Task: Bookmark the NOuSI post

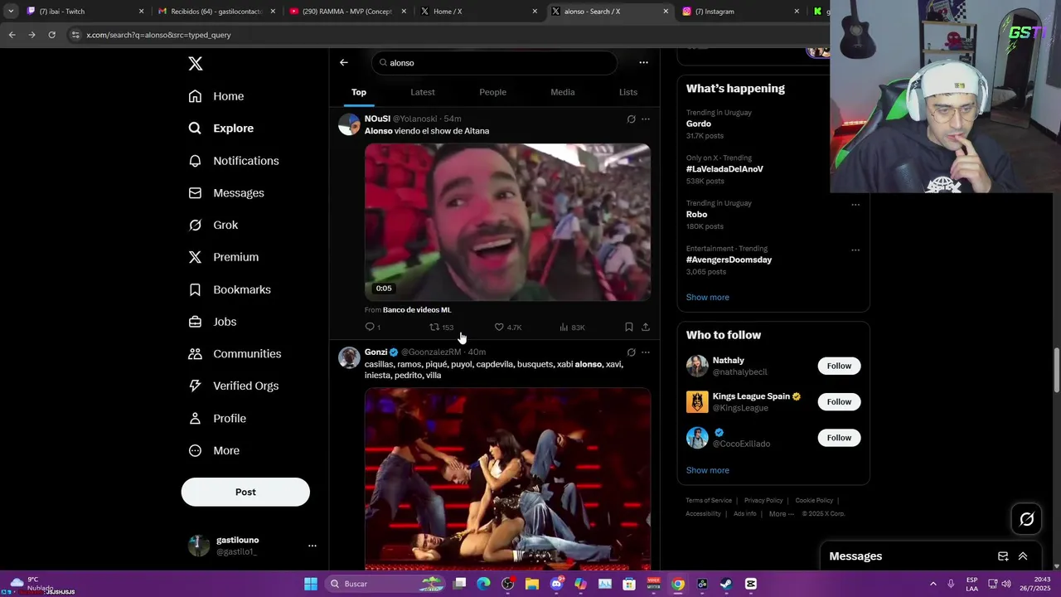Action: pos(629,328)
